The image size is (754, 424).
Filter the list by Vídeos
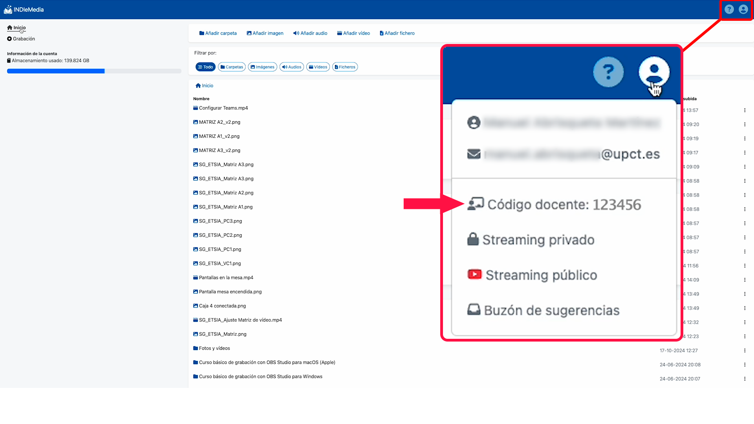coord(318,67)
